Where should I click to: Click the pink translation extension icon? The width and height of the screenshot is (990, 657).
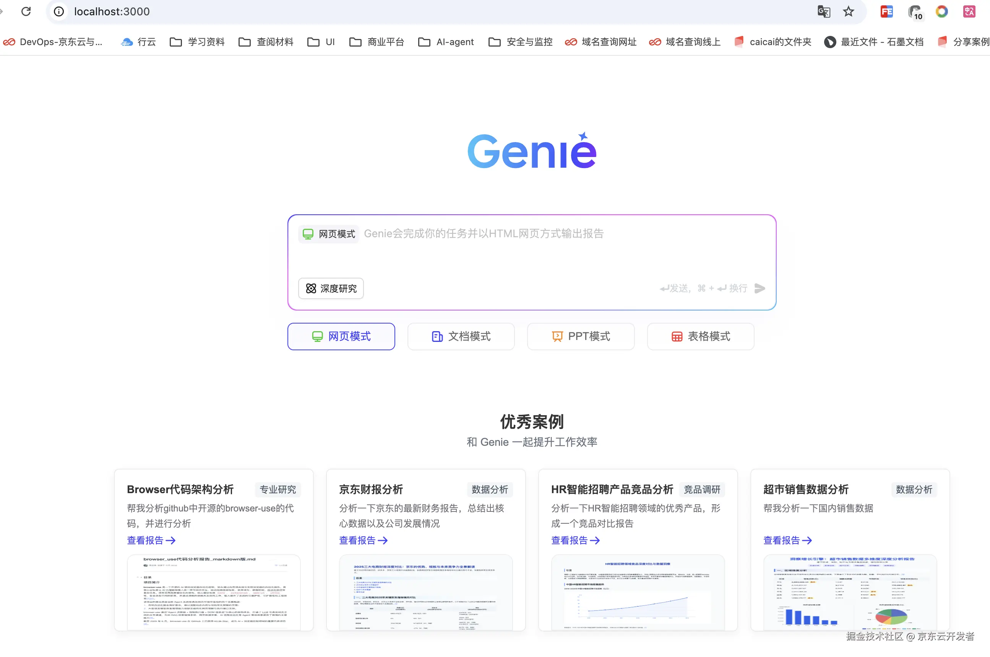click(x=969, y=11)
